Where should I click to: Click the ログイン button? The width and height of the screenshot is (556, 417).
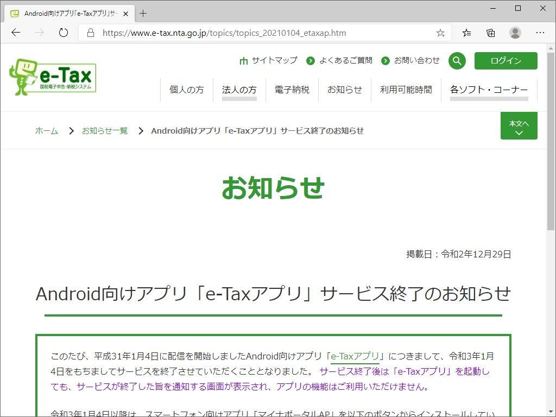click(506, 60)
